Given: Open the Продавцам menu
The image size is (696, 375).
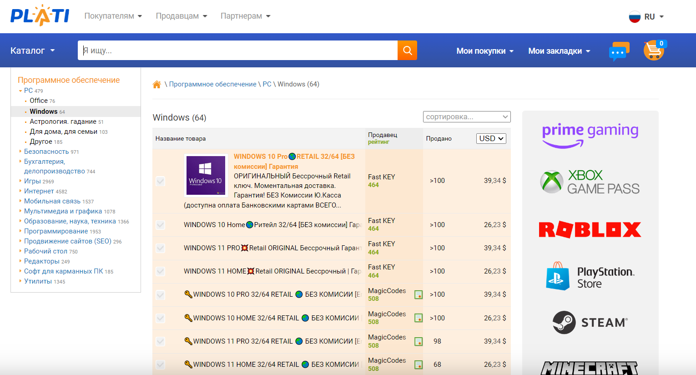Looking at the screenshot, I should (182, 16).
